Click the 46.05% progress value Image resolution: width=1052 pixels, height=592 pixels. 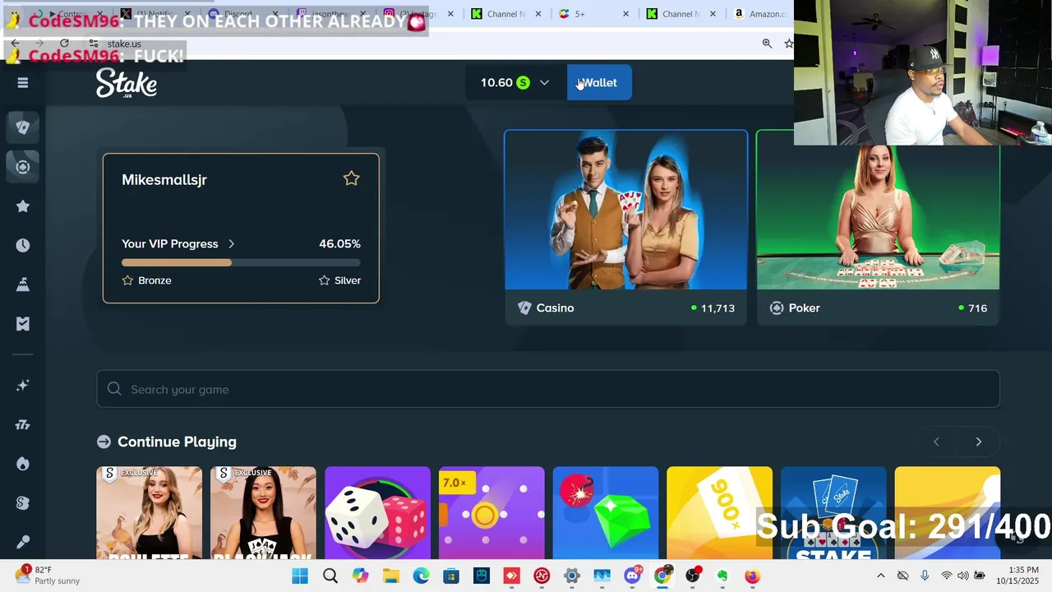point(339,243)
